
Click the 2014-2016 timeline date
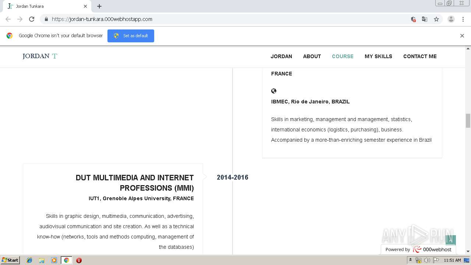[x=233, y=177]
